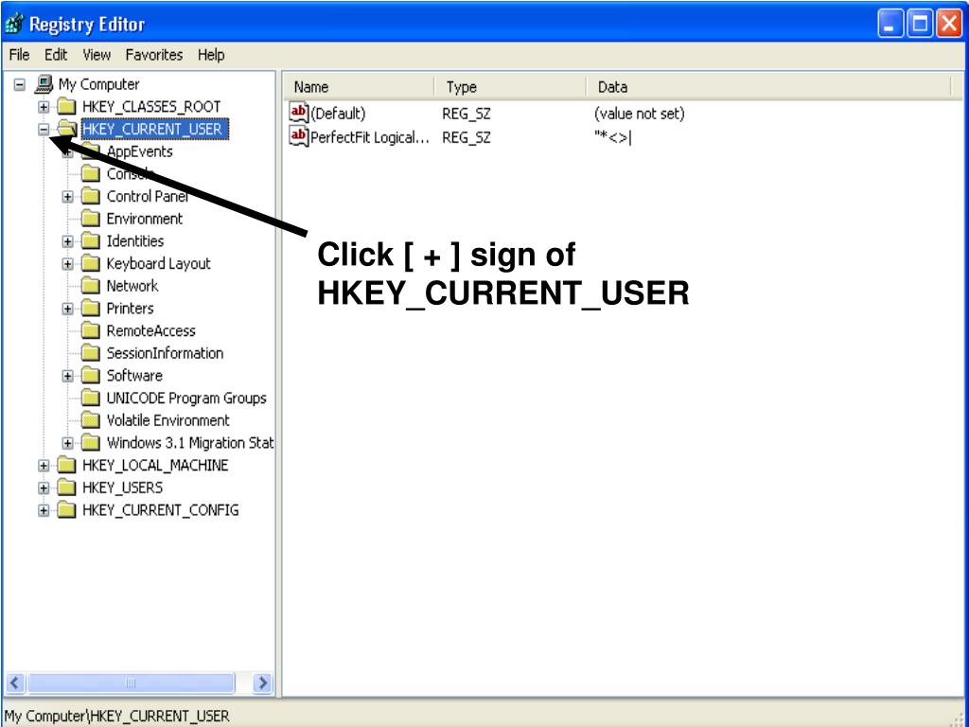
Task: Click the Registry Editor title bar icon
Action: coord(14,26)
